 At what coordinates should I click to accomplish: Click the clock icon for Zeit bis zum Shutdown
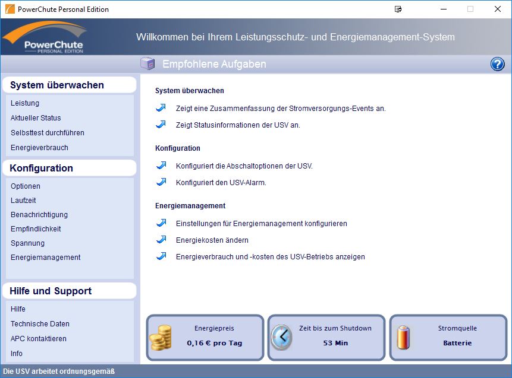(281, 338)
